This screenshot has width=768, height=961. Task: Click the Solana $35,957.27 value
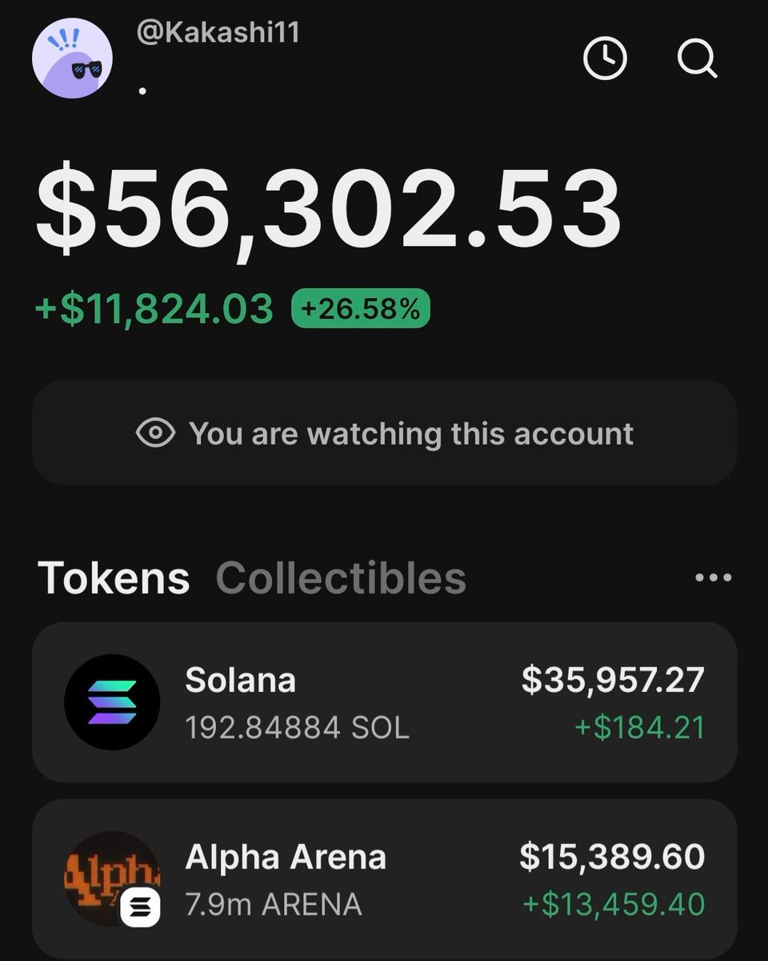[x=613, y=679]
